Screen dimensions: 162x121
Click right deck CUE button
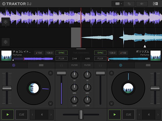point(128,115)
